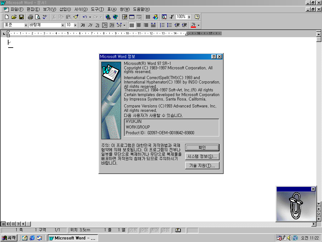Show the Drawing toolbar

[155, 17]
